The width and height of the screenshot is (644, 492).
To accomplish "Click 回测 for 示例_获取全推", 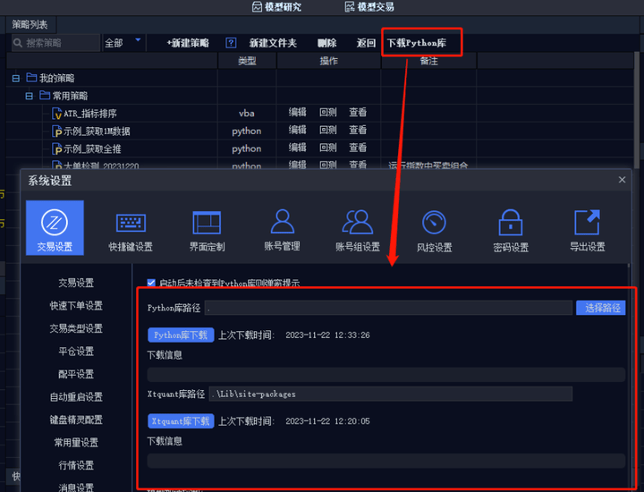I will pyautogui.click(x=328, y=148).
